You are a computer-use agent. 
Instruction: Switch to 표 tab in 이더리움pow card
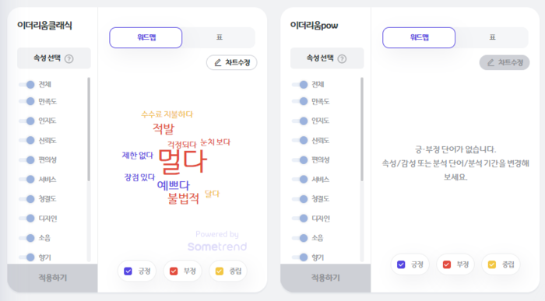tap(492, 37)
